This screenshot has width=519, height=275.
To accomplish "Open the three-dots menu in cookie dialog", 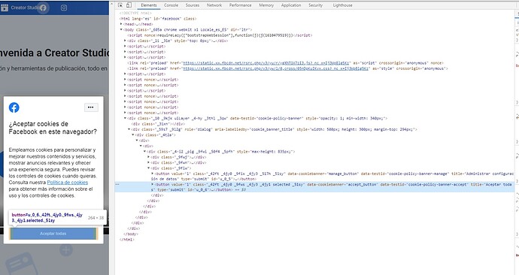I will click(91, 107).
